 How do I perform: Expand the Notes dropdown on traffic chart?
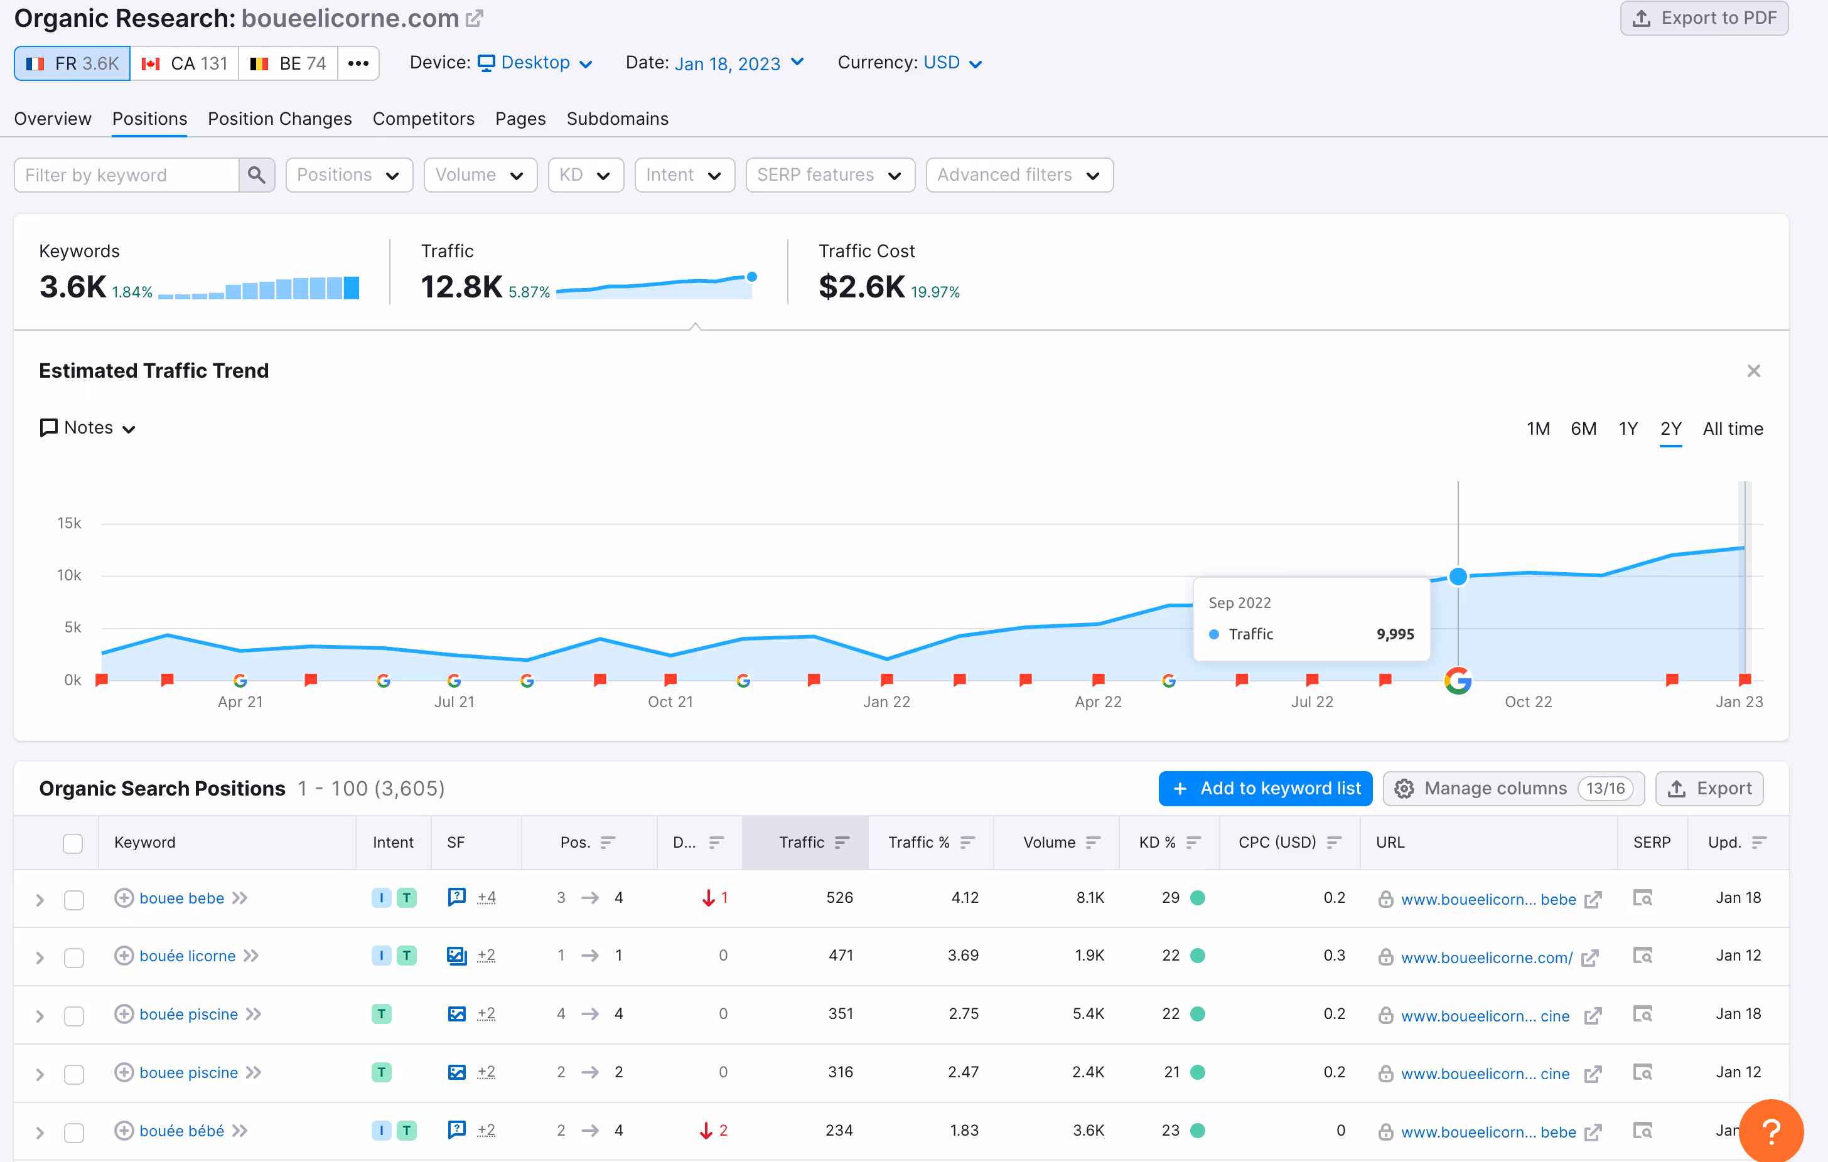[x=88, y=428]
